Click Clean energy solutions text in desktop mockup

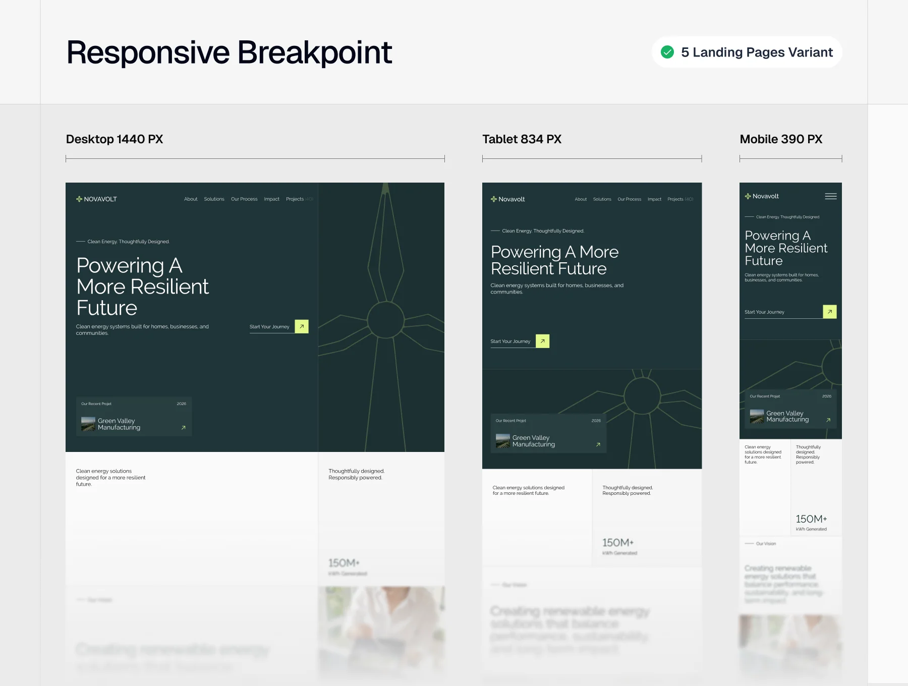(x=111, y=478)
